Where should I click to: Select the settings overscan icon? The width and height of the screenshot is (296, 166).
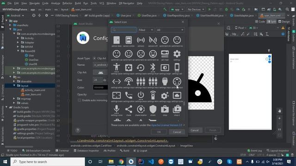pyautogui.click(x=117, y=95)
